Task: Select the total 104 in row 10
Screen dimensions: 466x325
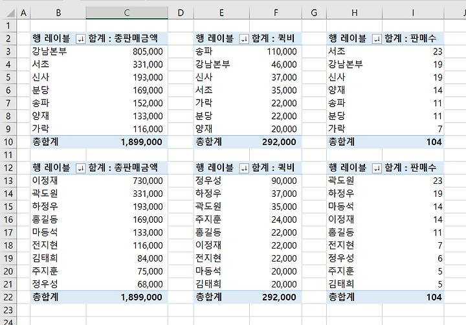Action: 413,142
